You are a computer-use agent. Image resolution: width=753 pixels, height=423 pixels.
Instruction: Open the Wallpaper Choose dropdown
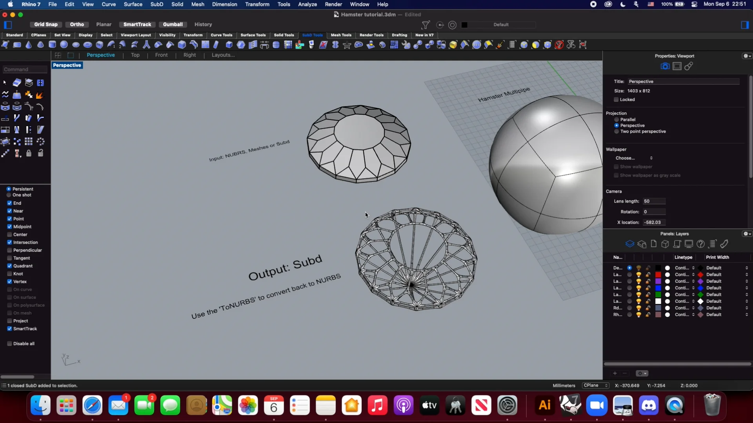pyautogui.click(x=634, y=158)
